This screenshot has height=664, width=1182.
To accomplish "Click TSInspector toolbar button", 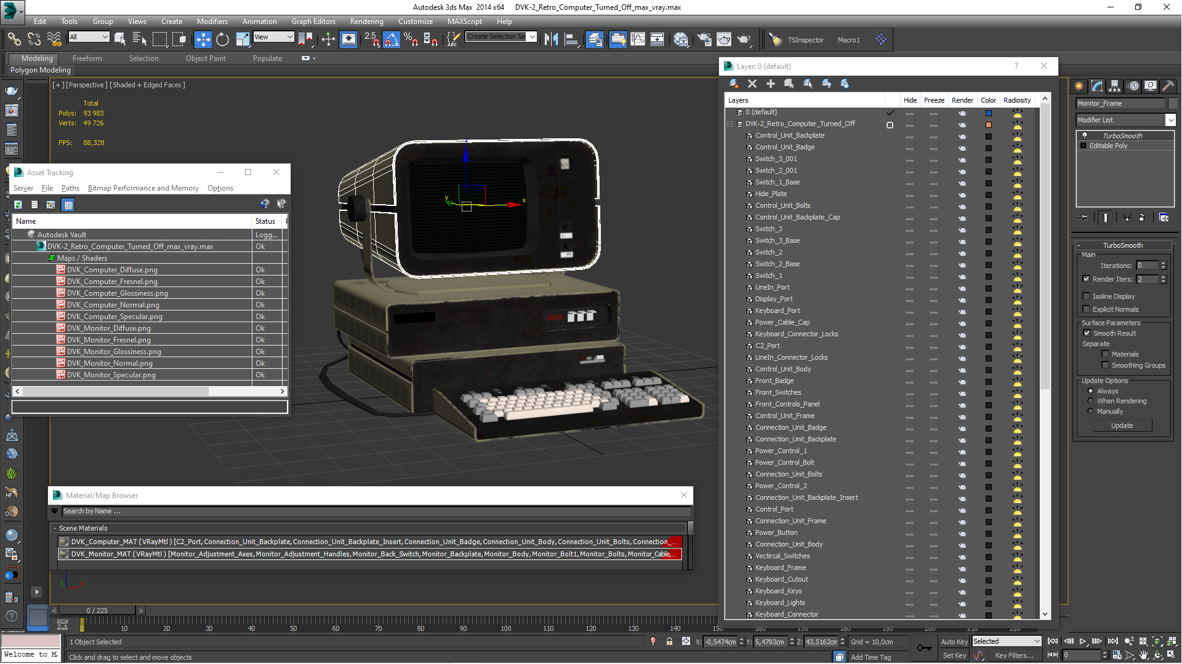I will (x=805, y=40).
